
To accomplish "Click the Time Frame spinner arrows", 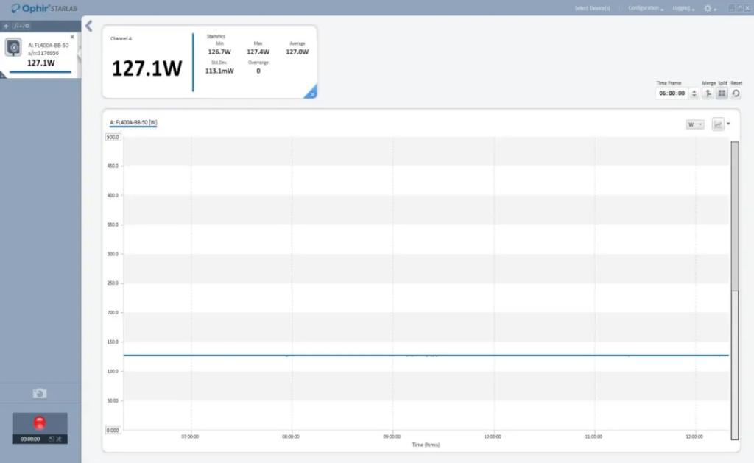I will [x=694, y=93].
